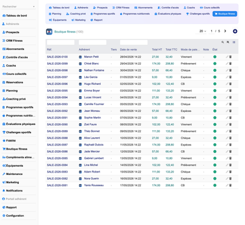Click the Rapport sidebar icon
This screenshot has width=245, height=225.
(4, 207)
